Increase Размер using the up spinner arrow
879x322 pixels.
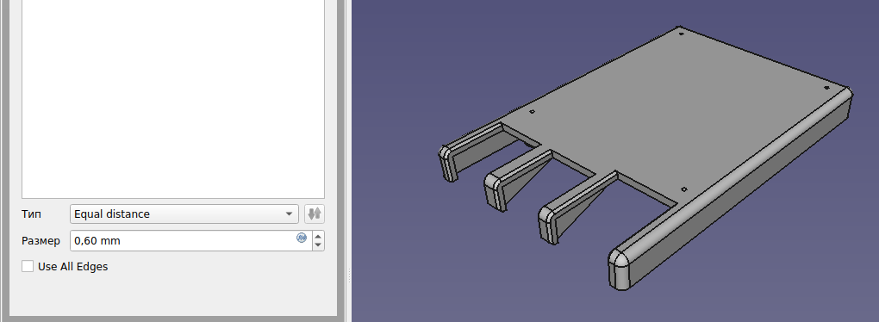click(x=318, y=236)
